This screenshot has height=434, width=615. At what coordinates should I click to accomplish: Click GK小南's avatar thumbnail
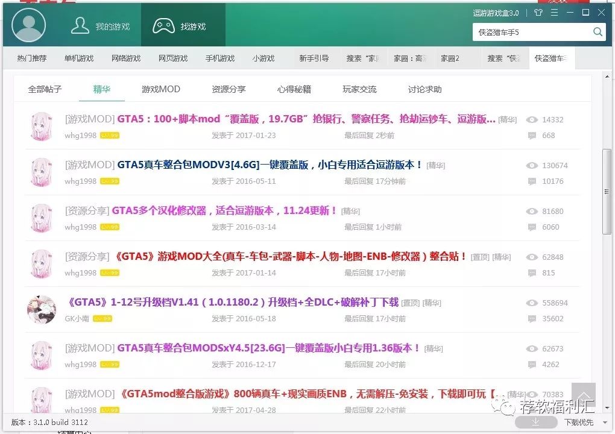pyautogui.click(x=41, y=309)
